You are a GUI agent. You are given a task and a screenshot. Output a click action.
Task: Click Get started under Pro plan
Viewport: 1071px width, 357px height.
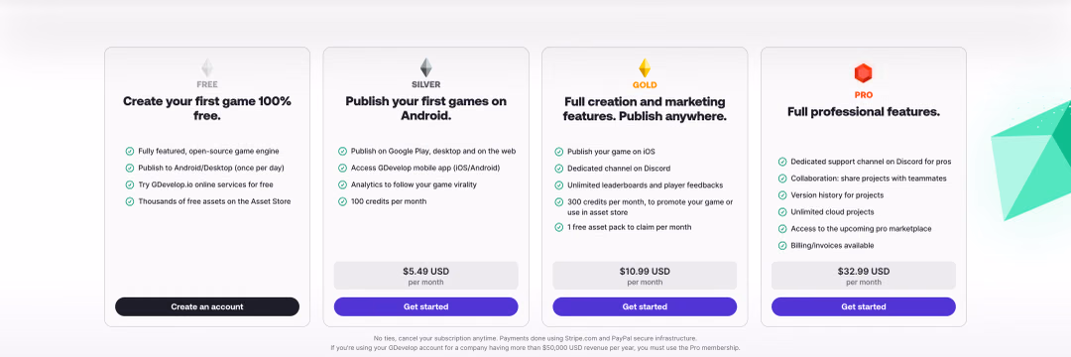point(864,306)
